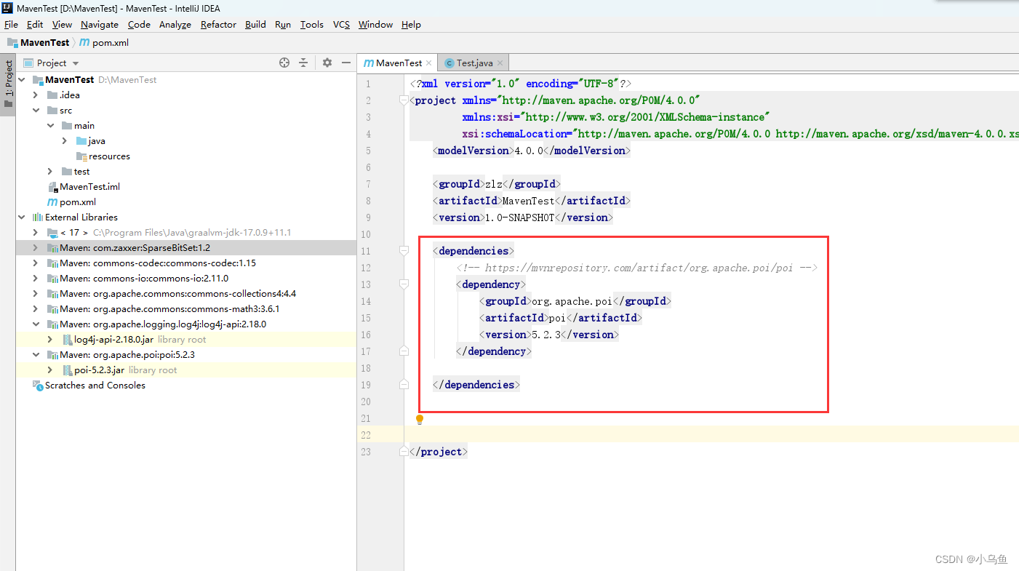The image size is (1019, 571).
Task: Collapse log4j-api library node
Action: tap(36, 324)
